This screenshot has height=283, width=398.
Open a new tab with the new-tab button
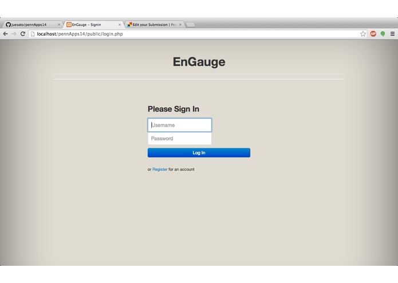coord(191,25)
